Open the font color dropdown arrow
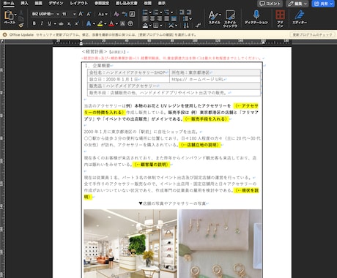Viewport: 337px width, 278px height. [x=116, y=23]
